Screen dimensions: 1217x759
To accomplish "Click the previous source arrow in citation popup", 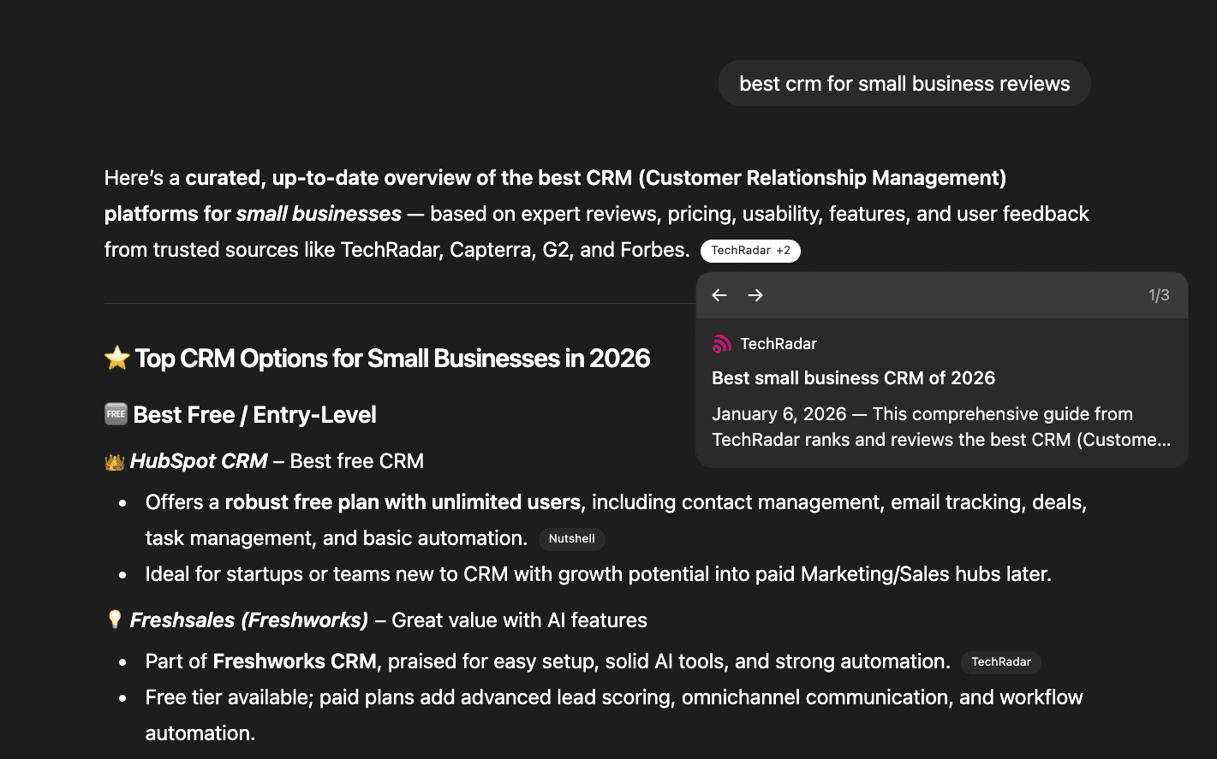I will [719, 295].
